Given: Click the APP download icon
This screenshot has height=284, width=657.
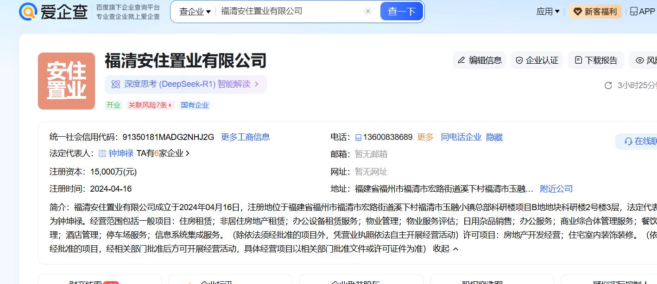Looking at the screenshot, I should [633, 12].
